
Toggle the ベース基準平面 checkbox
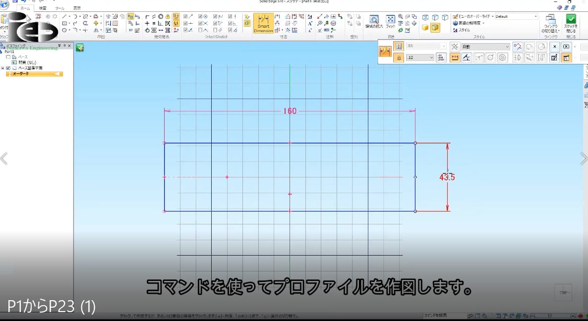(8, 68)
